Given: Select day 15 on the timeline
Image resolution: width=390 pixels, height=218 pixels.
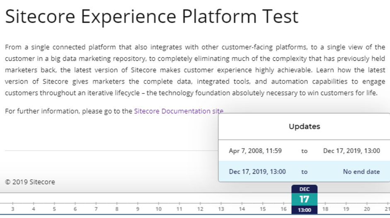Looking at the screenshot, I should (263, 209).
